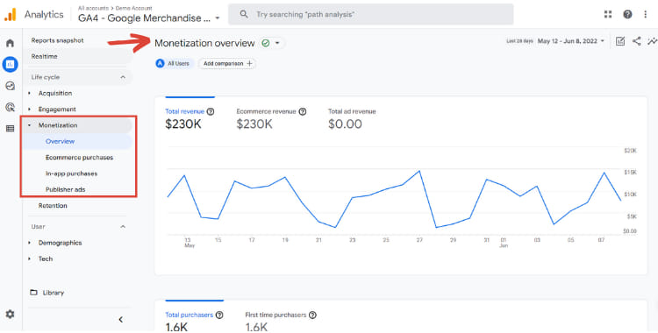Collapse the Life cycle section
Image resolution: width=658 pixels, height=333 pixels.
click(123, 77)
